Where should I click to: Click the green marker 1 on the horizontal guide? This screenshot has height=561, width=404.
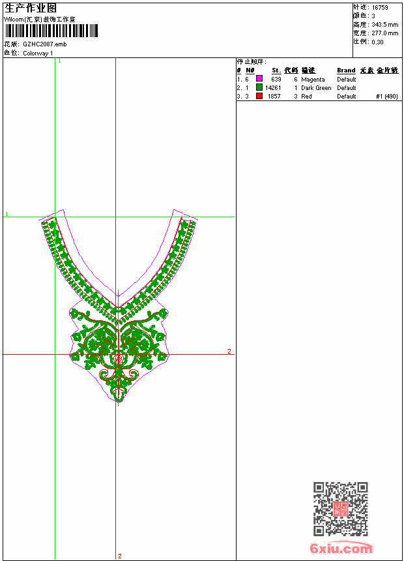click(x=7, y=214)
